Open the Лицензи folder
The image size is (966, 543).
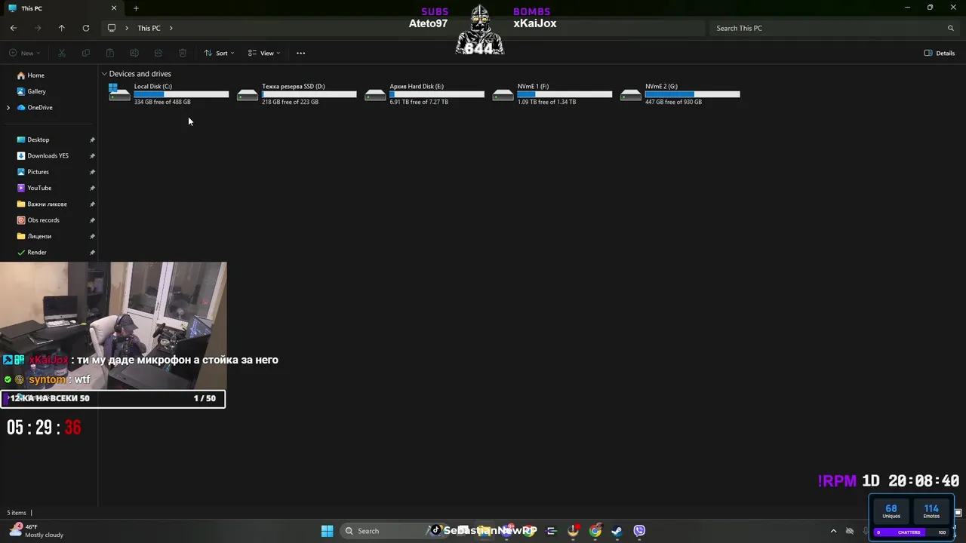[39, 236]
